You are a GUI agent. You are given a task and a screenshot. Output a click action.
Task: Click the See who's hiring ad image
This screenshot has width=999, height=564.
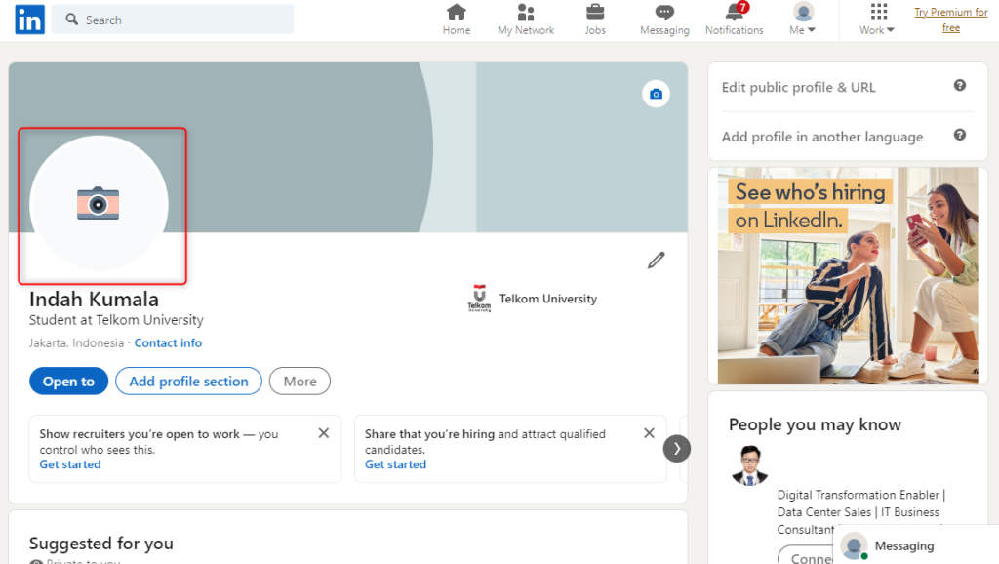point(848,276)
